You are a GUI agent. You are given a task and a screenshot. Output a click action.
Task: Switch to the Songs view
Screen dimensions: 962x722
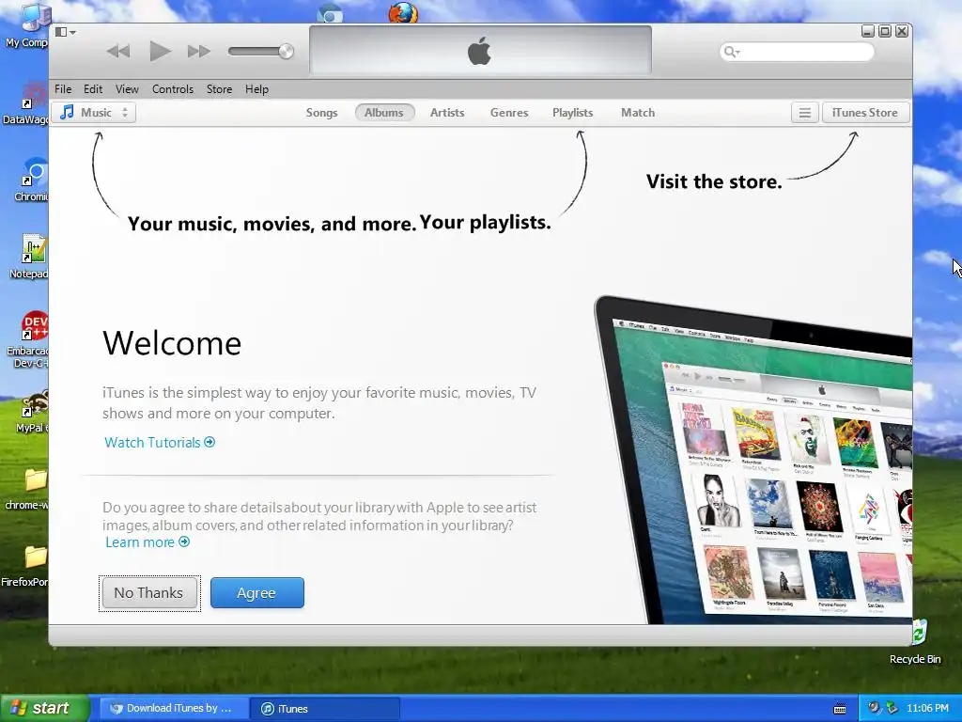click(321, 113)
